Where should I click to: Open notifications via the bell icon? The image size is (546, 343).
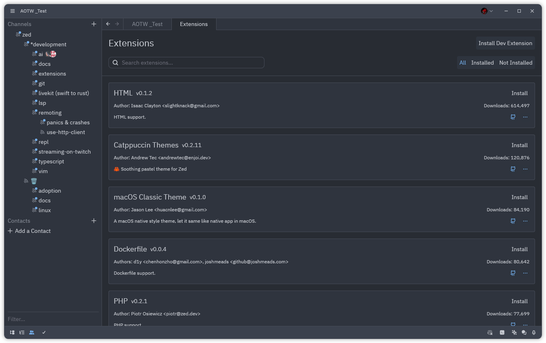(x=534, y=332)
